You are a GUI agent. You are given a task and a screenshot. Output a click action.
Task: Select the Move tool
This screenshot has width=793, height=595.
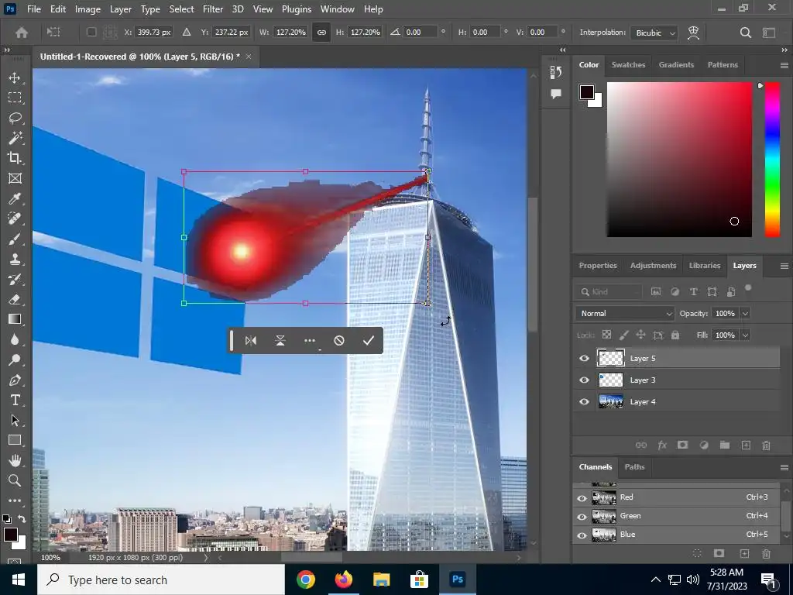pyautogui.click(x=15, y=77)
